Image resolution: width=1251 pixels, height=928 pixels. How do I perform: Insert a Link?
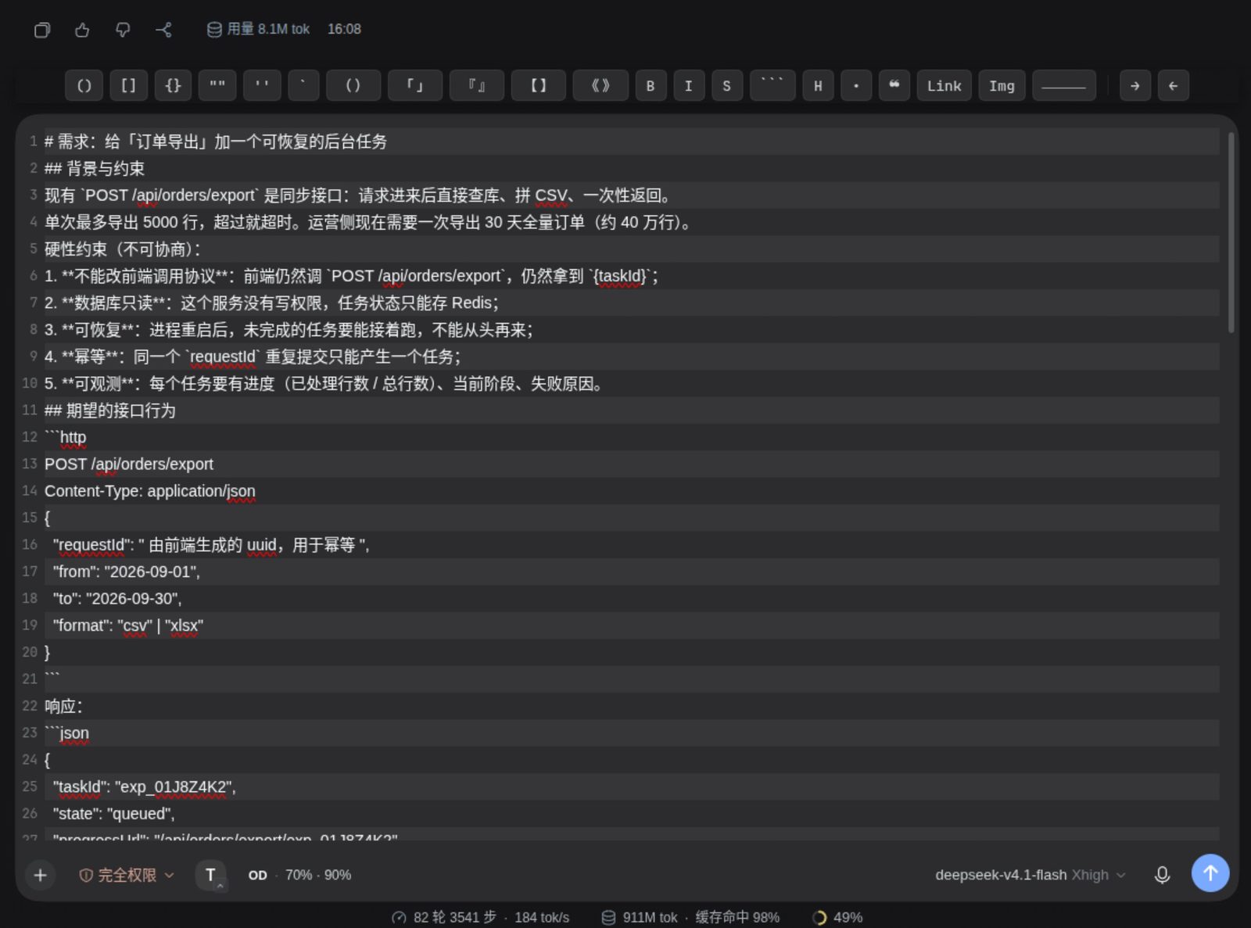pyautogui.click(x=945, y=85)
